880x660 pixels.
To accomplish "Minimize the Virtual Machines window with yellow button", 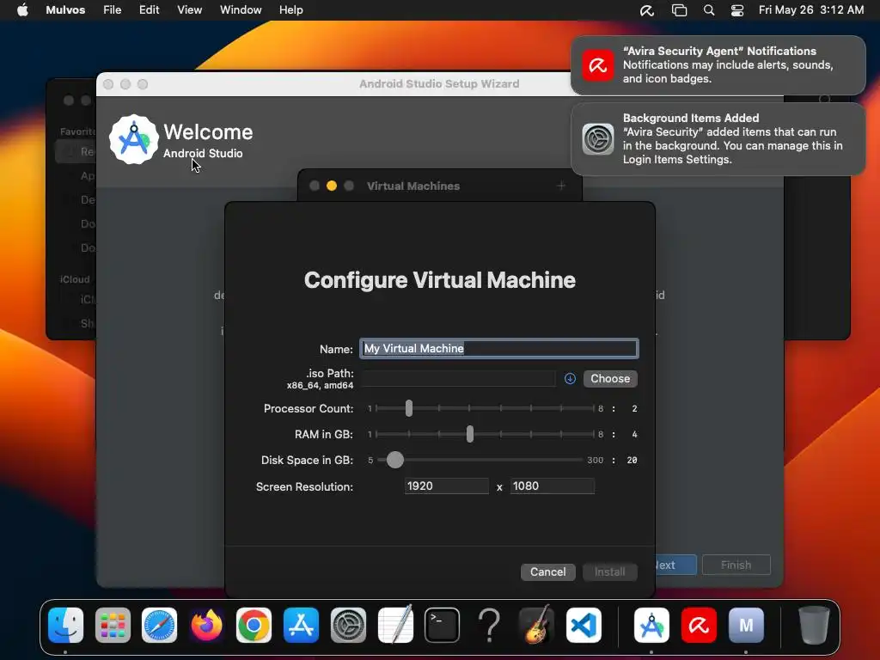I will (332, 186).
